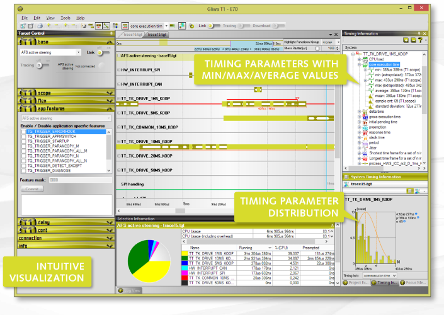444x315 pixels.
Task: Open the Tools menu
Action: (65, 18)
